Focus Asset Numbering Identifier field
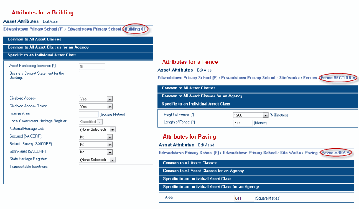The height and width of the screenshot is (209, 359). tap(92, 67)
